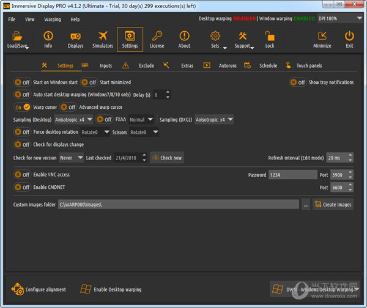Open the File menu
367x308 pixels.
tap(12, 19)
